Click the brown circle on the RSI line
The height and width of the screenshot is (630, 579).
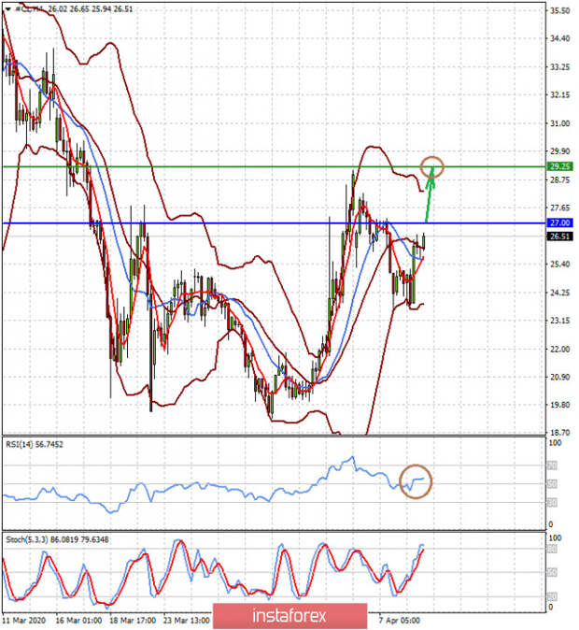click(416, 481)
